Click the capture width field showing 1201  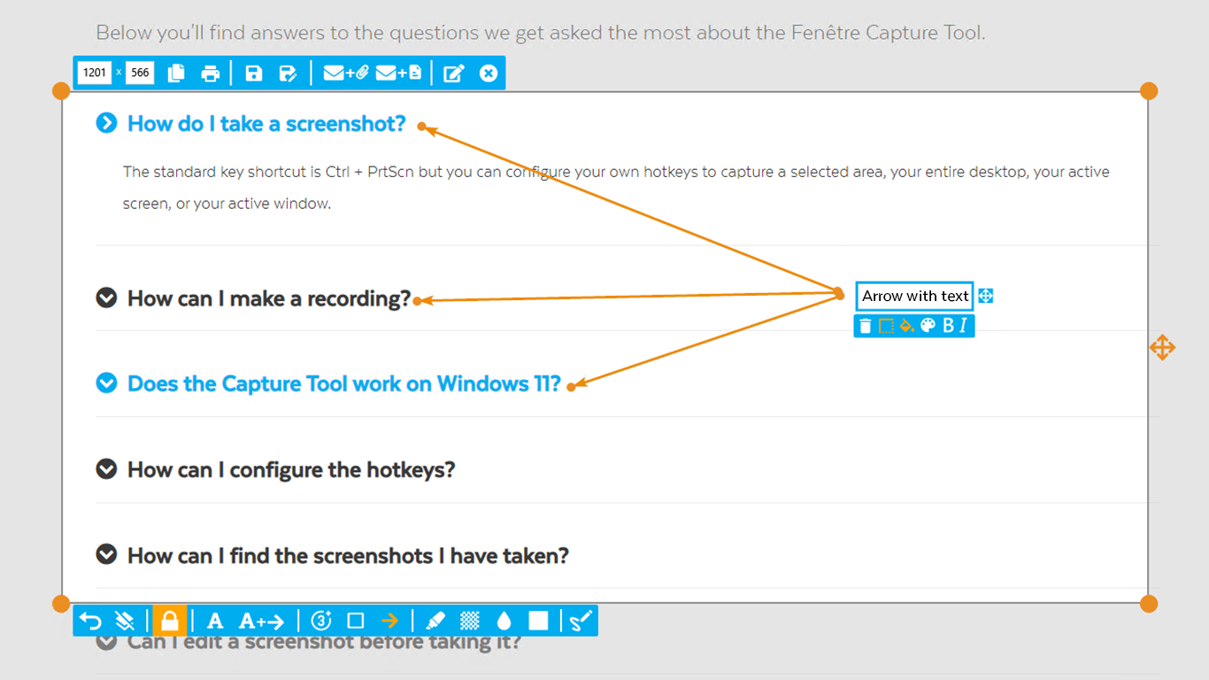point(95,73)
